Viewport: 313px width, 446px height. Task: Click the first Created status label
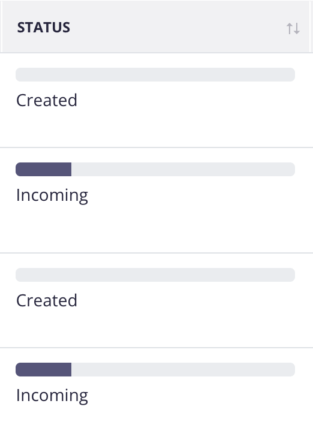tap(47, 100)
